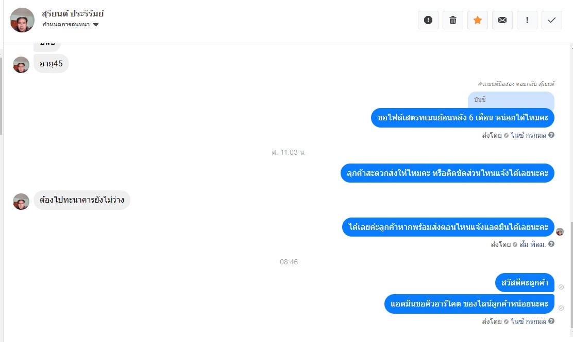The height and width of the screenshot is (342, 573).
Task: Select the สวัสดีคะลูกค้า message bubble
Action: tap(525, 282)
